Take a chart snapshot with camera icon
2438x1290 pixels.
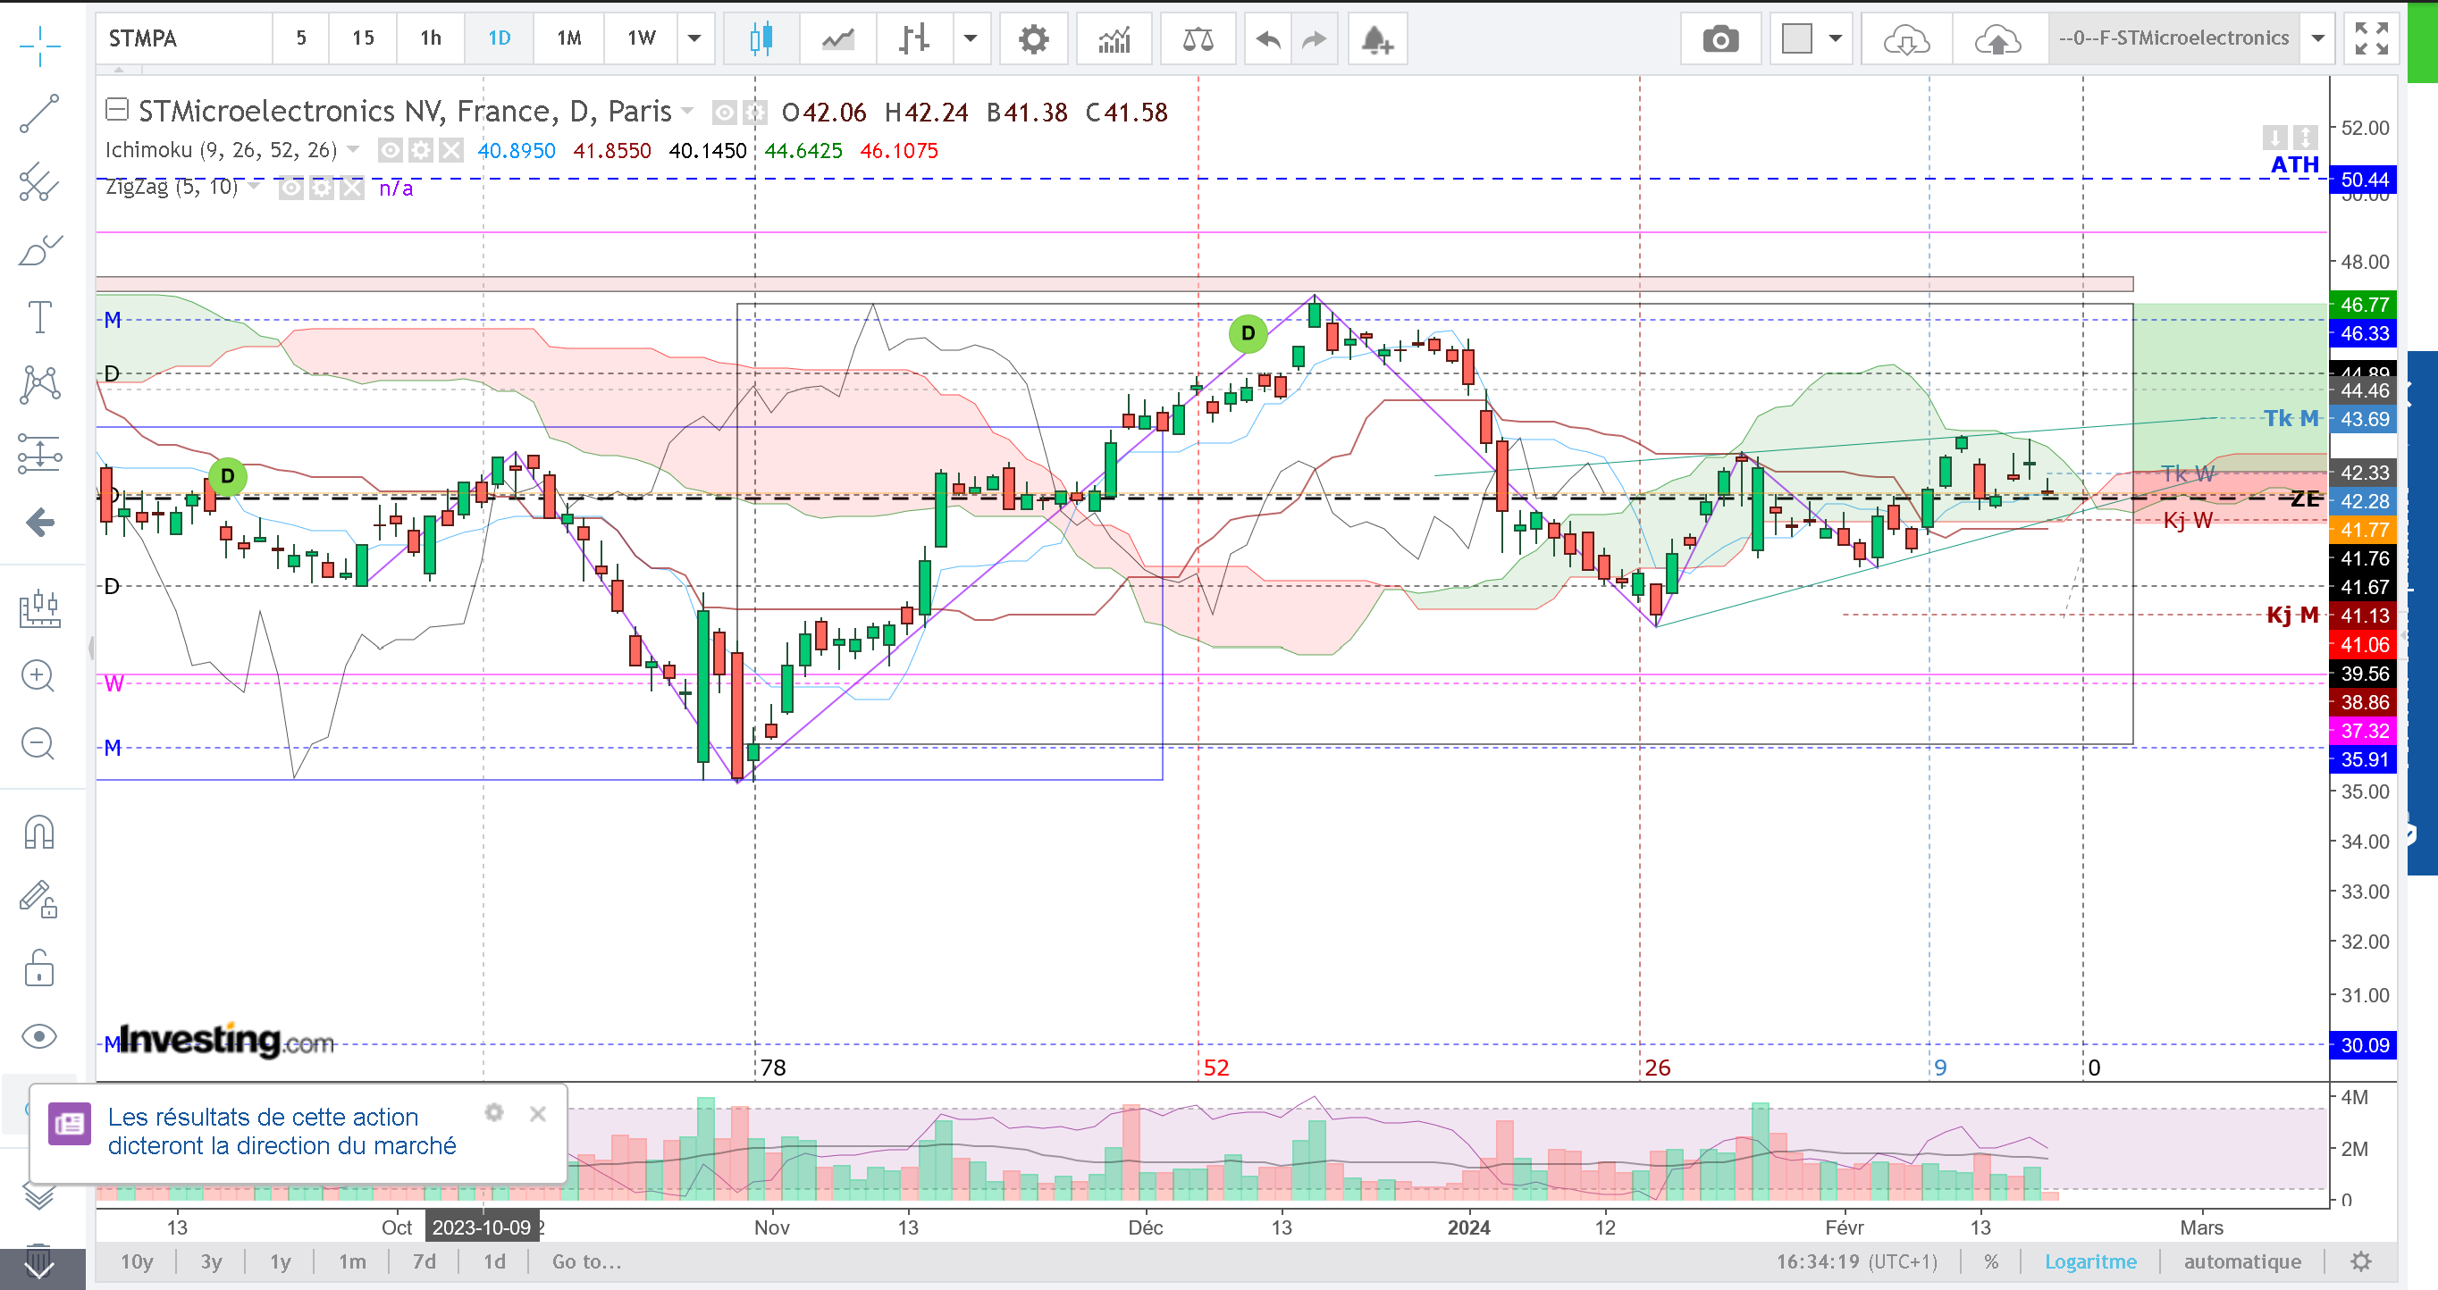(x=1719, y=38)
